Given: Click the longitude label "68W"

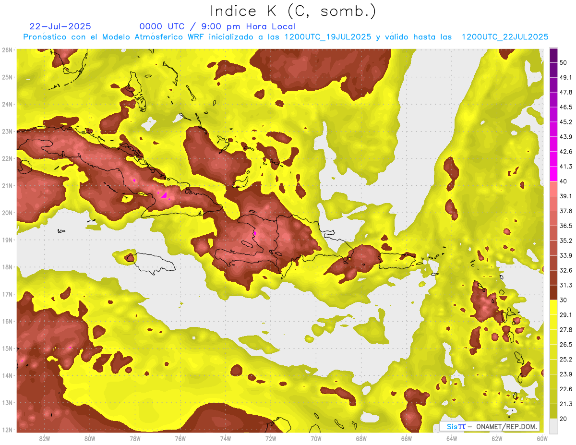Looking at the screenshot, I should 361,438.
